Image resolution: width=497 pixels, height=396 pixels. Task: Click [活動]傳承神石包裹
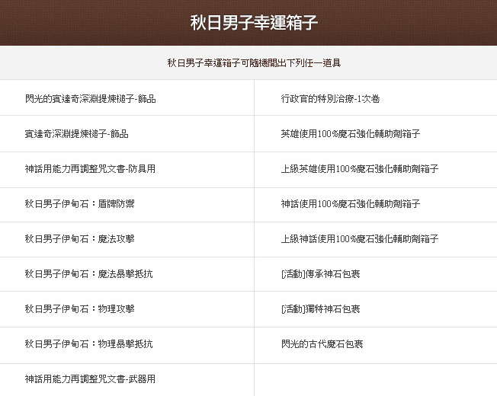320,274
